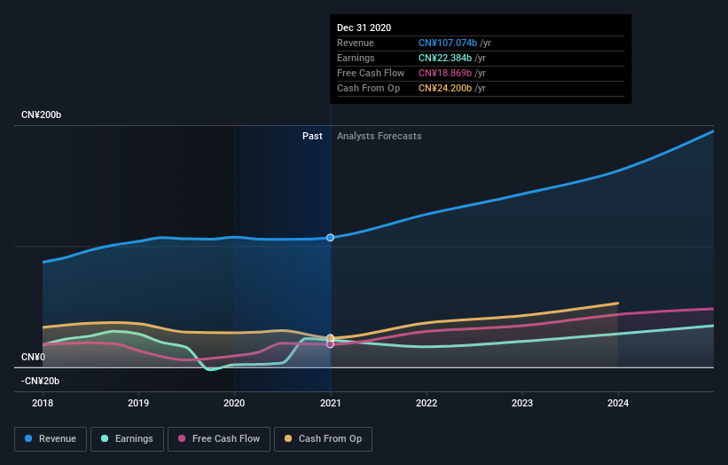This screenshot has height=465, width=728.
Task: Toggle the Cash From Op legend button
Action: 323,439
